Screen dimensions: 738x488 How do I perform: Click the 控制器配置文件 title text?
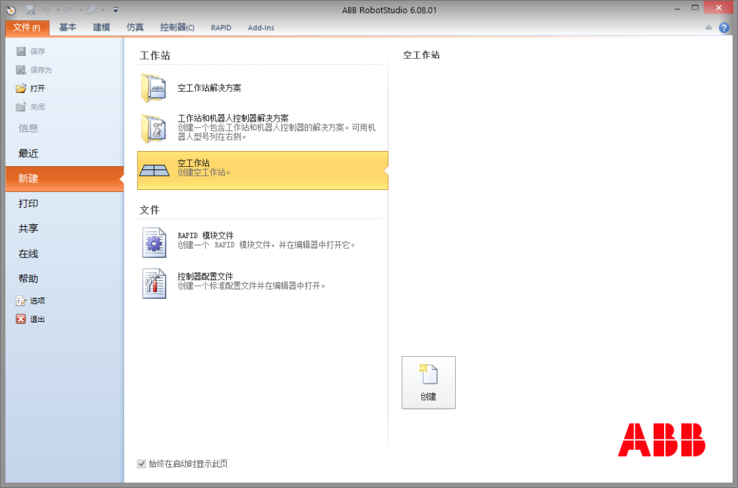205,276
